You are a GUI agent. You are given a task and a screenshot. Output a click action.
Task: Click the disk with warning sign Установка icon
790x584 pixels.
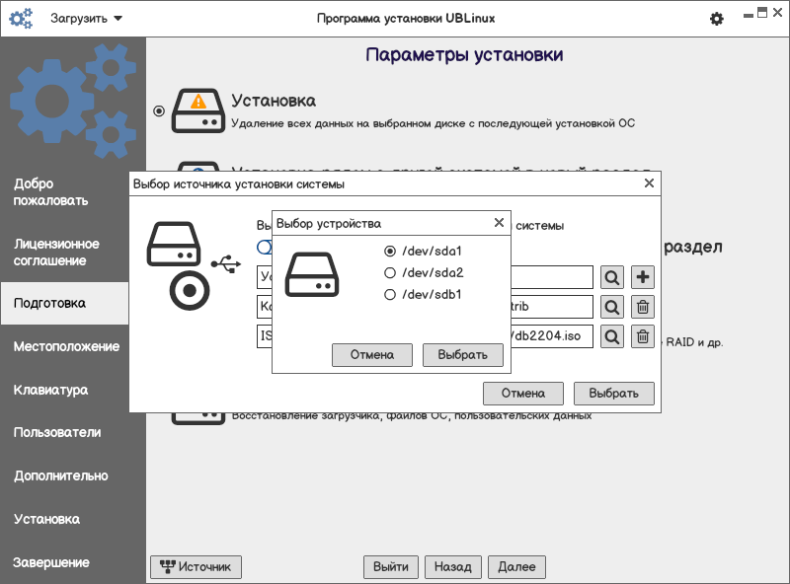[x=198, y=110]
